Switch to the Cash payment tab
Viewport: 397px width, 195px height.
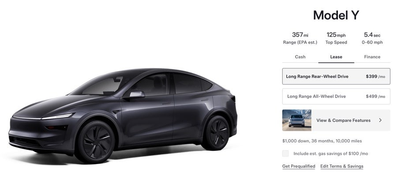coord(300,57)
